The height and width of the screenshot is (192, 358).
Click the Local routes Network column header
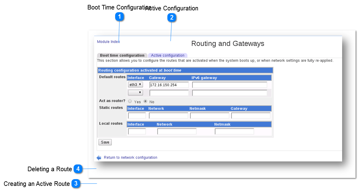click(x=164, y=124)
